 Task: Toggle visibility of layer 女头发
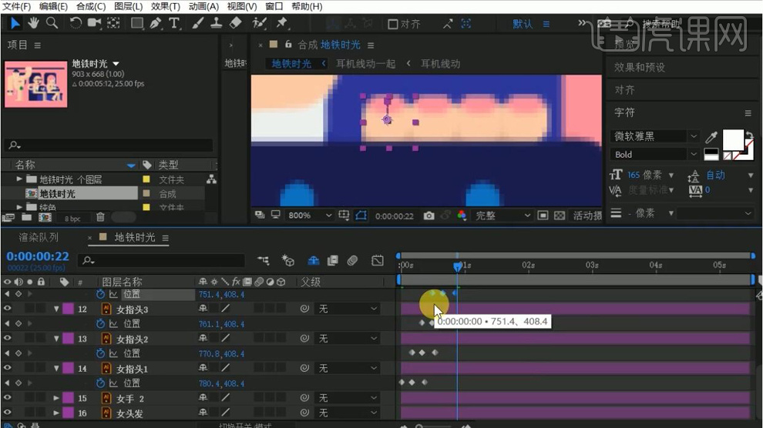[x=8, y=413]
